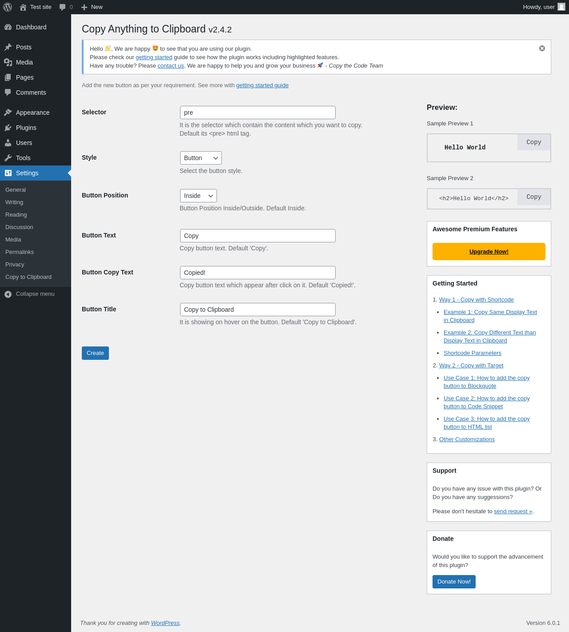Open the Privacy settings submenu item

pyautogui.click(x=15, y=264)
